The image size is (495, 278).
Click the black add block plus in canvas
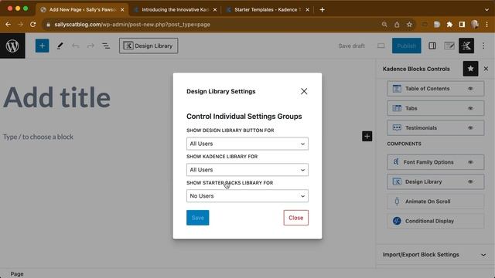tap(367, 137)
